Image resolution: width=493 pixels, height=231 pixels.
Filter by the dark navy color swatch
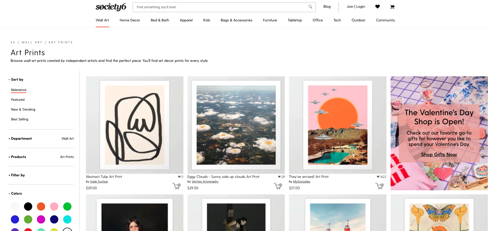pyautogui.click(x=54, y=219)
